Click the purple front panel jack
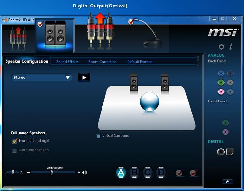Screen dimensions: 244x191 (x=225, y=132)
